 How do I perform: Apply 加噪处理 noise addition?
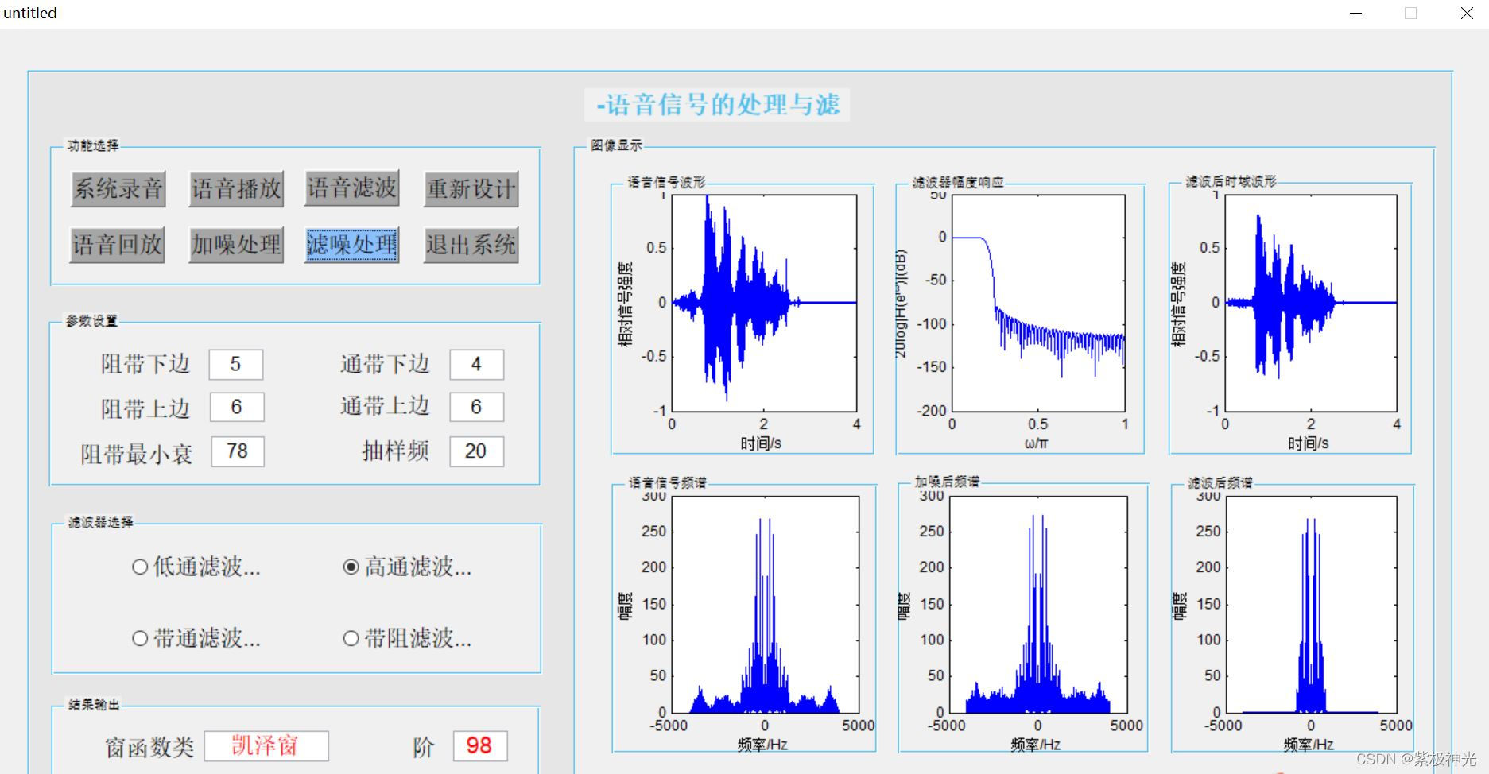(236, 245)
